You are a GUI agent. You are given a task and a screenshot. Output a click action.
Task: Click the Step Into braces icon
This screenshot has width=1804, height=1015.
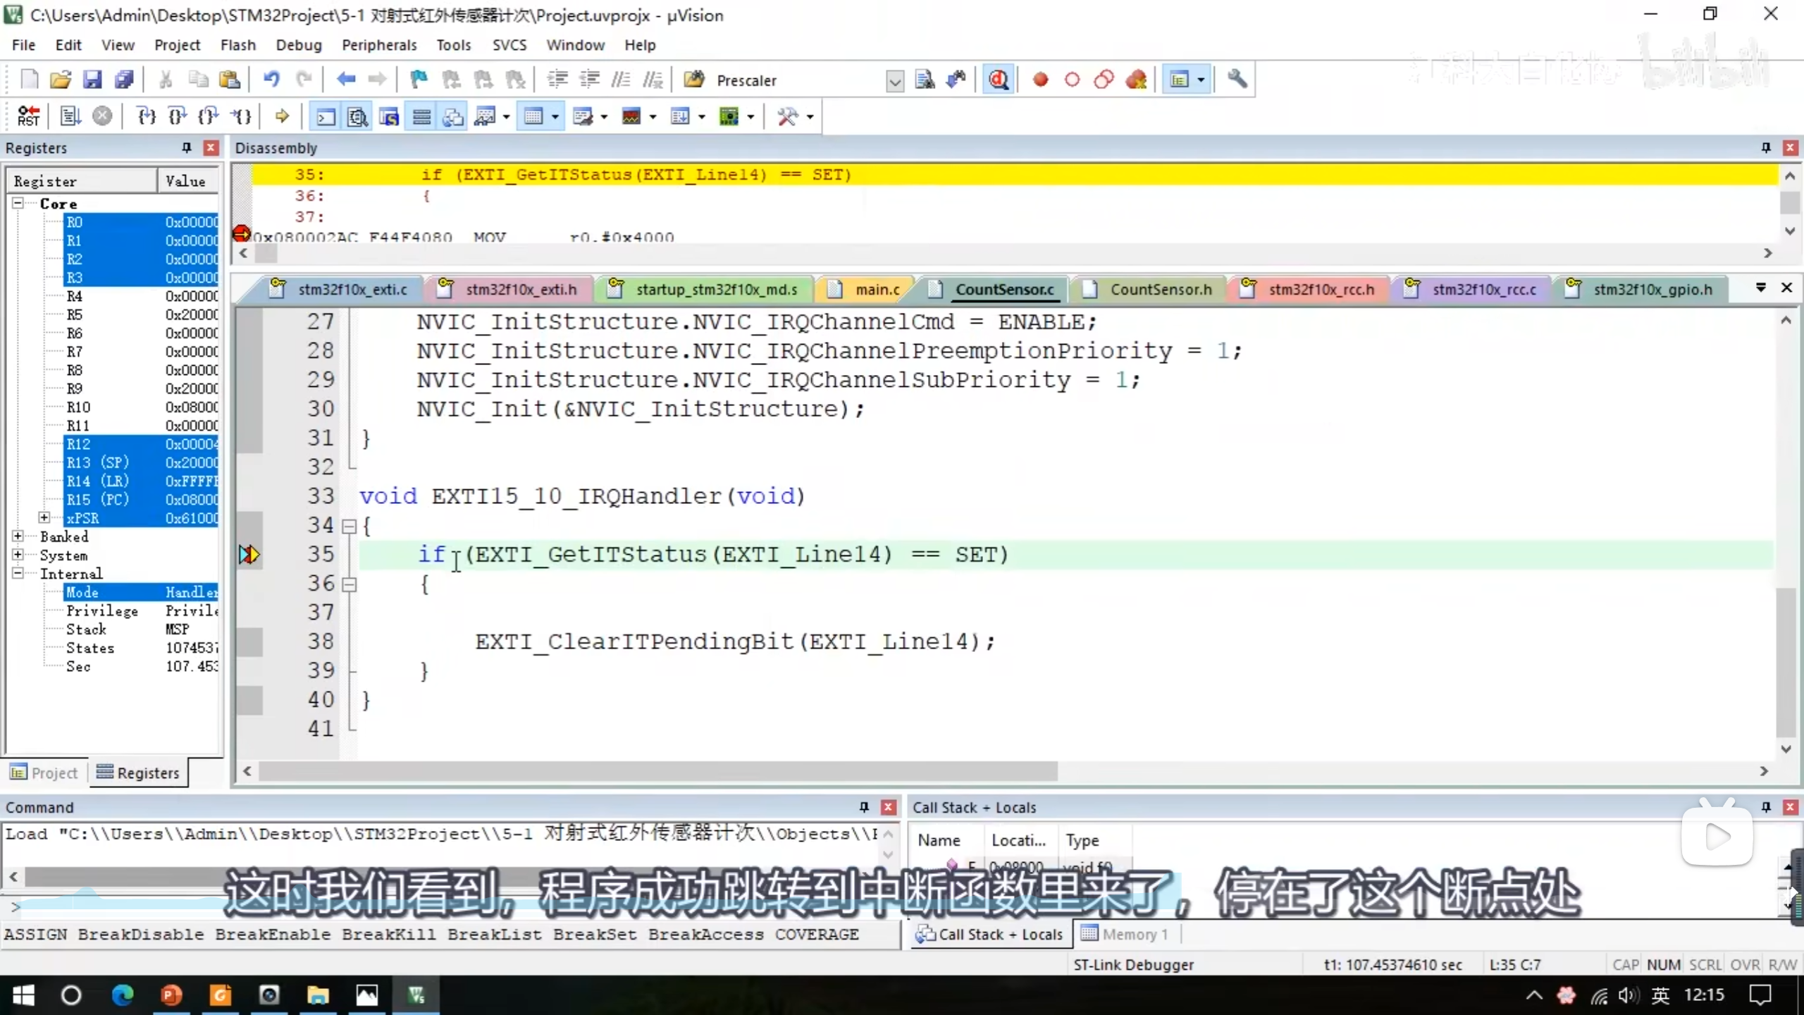point(146,116)
